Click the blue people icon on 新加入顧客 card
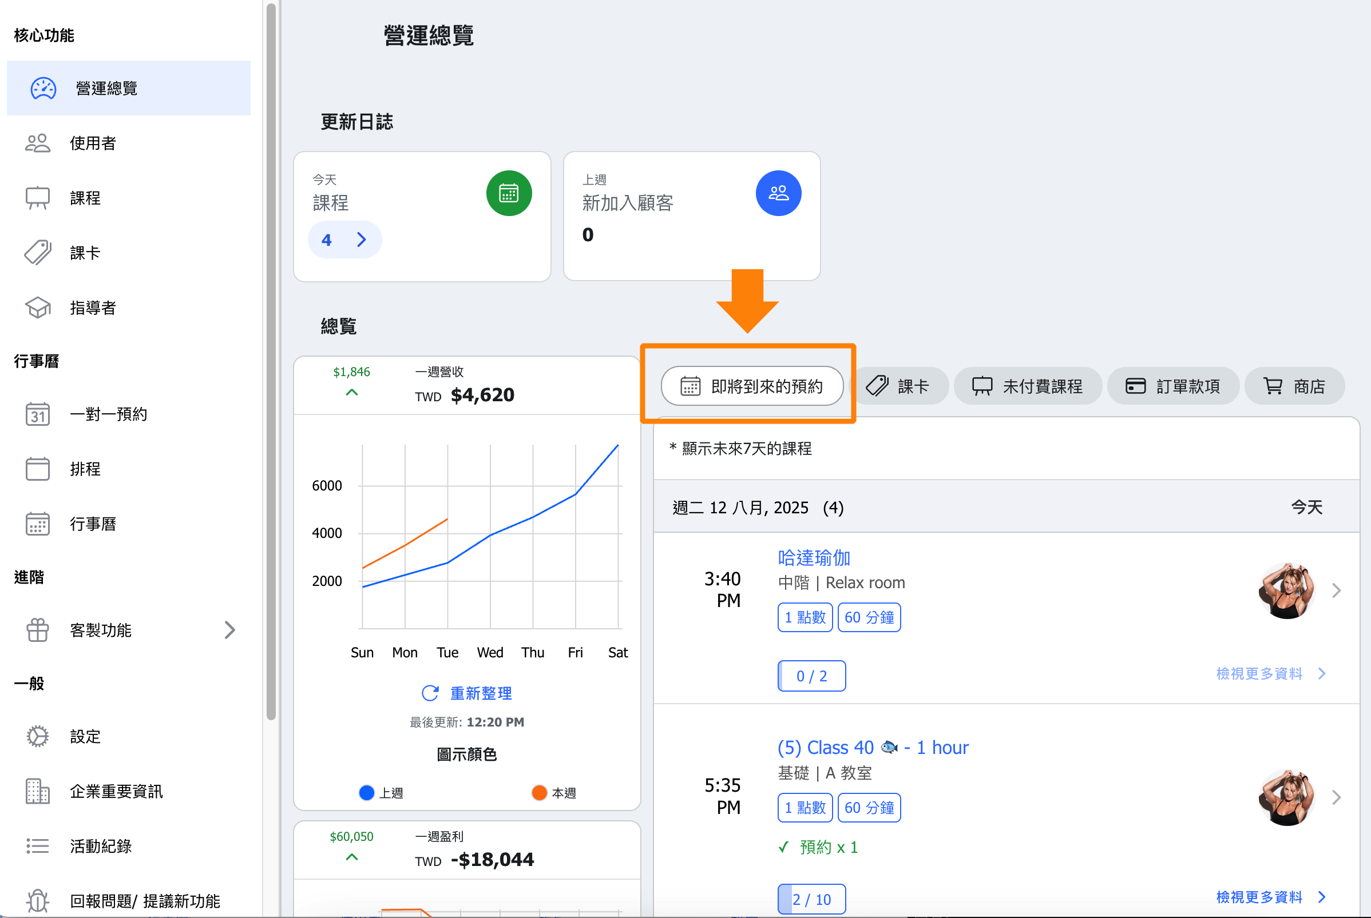Image resolution: width=1371 pixels, height=918 pixels. (778, 193)
